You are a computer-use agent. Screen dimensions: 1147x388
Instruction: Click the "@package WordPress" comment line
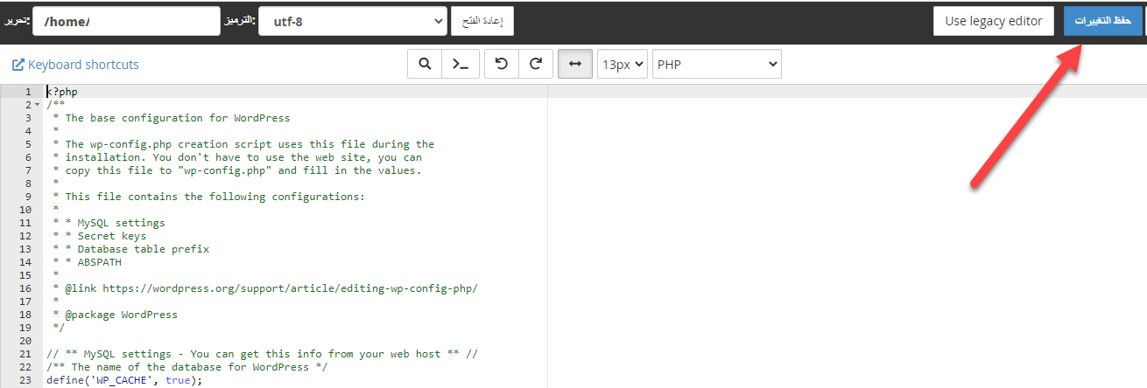pos(115,315)
